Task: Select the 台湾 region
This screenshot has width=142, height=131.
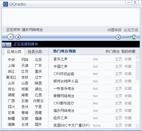Action: pyautogui.click(x=25, y=125)
